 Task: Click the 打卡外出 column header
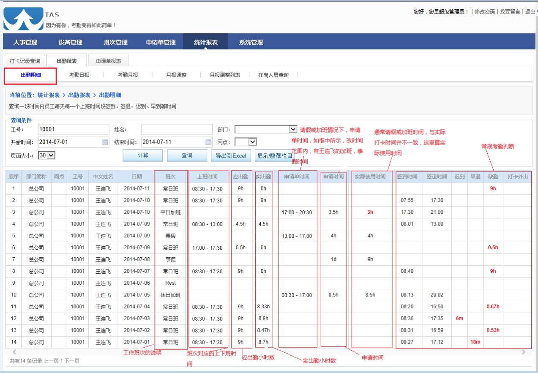517,177
